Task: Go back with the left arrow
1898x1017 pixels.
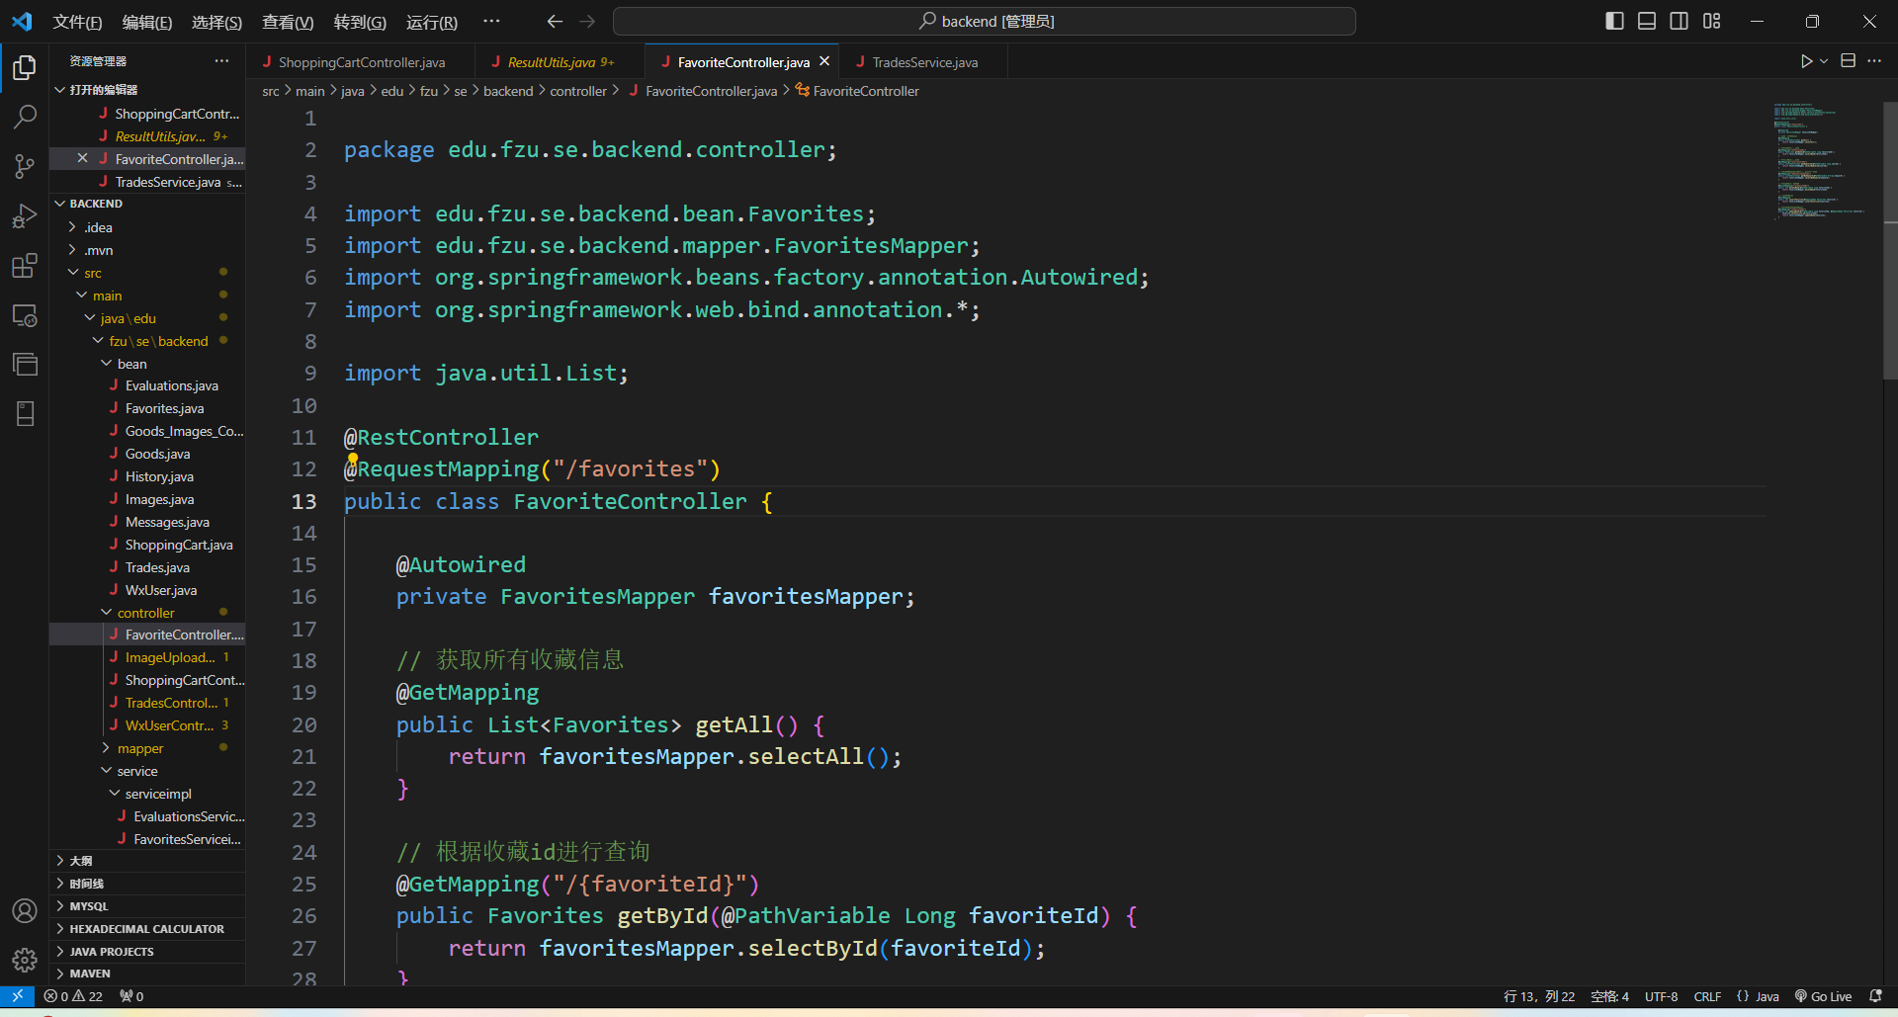Action: pyautogui.click(x=555, y=21)
